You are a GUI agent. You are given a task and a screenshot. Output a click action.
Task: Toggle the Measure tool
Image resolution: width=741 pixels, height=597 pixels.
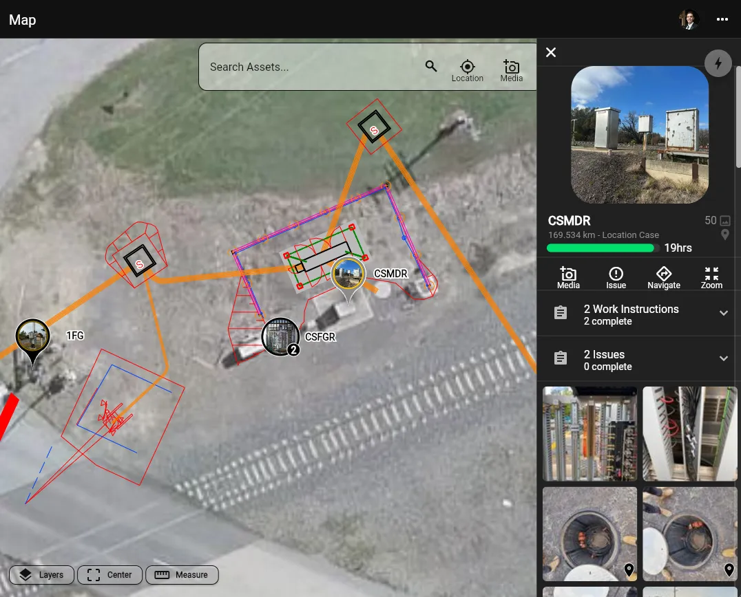tap(182, 575)
